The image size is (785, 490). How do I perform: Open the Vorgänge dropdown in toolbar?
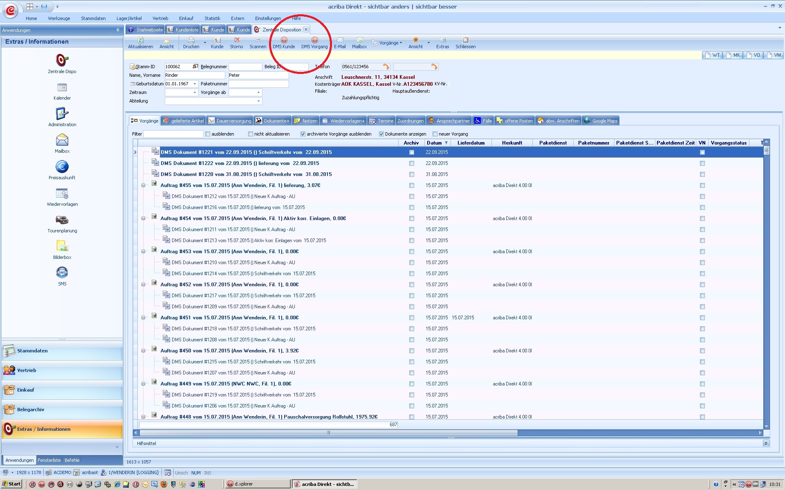click(387, 43)
